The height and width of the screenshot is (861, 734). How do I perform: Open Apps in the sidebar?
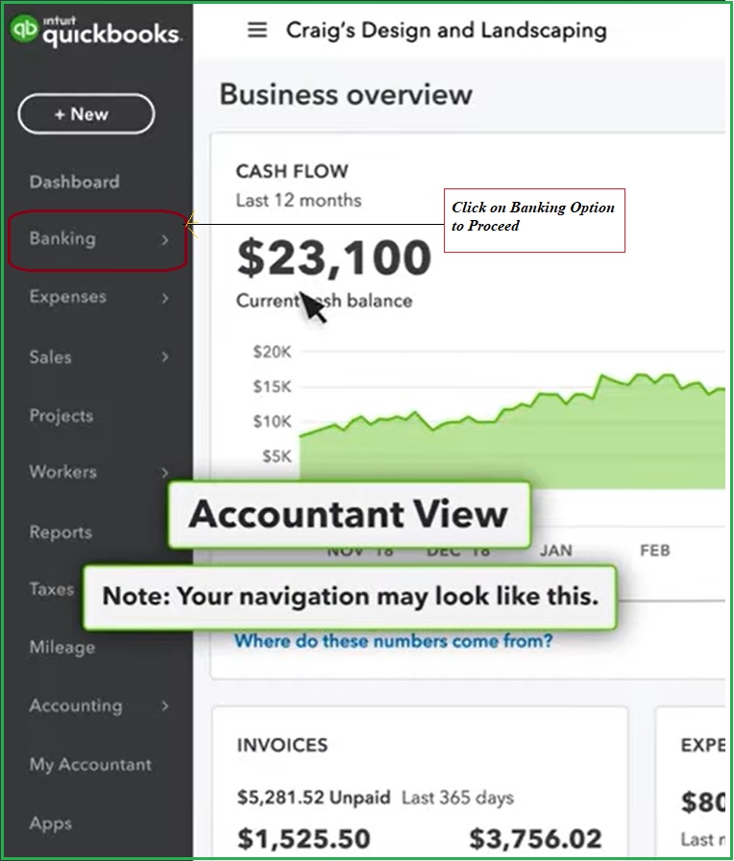point(51,824)
